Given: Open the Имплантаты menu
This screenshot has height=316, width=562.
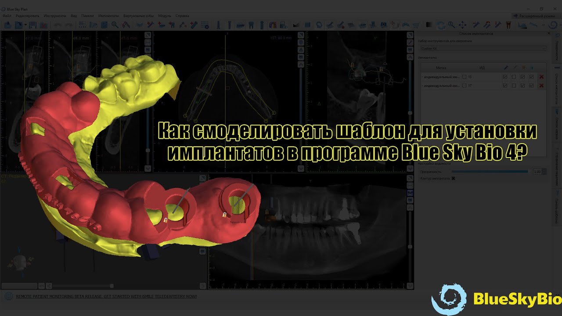Looking at the screenshot, I should click(x=108, y=16).
